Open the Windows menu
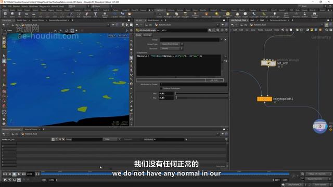This screenshot has width=333, height=187. (x=33, y=6)
